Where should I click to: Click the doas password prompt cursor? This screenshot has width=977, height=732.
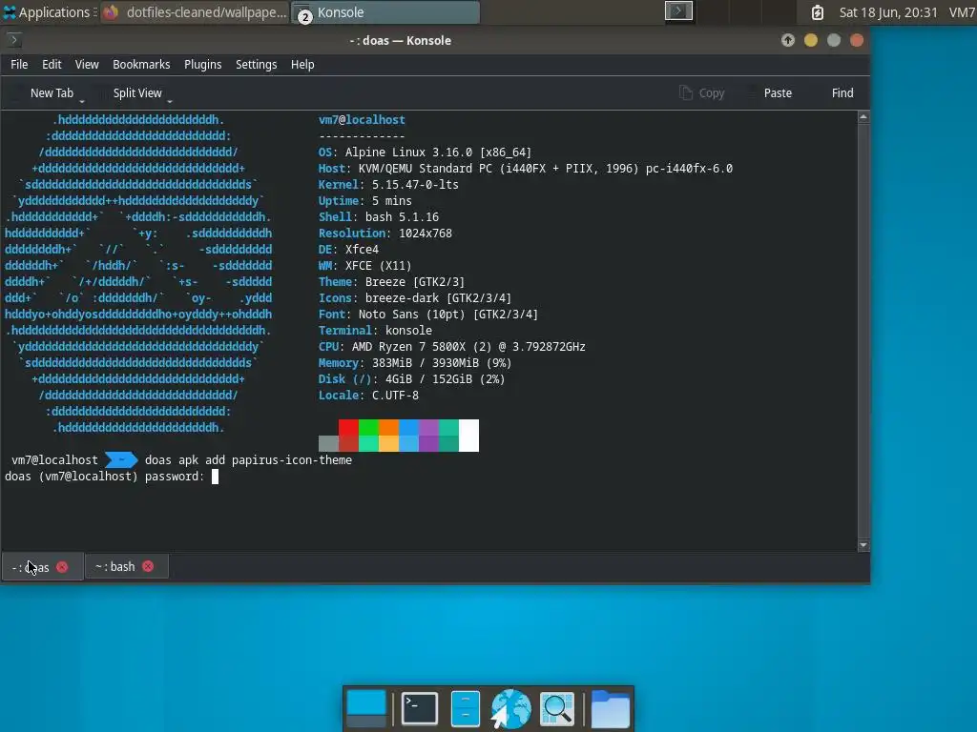215,477
